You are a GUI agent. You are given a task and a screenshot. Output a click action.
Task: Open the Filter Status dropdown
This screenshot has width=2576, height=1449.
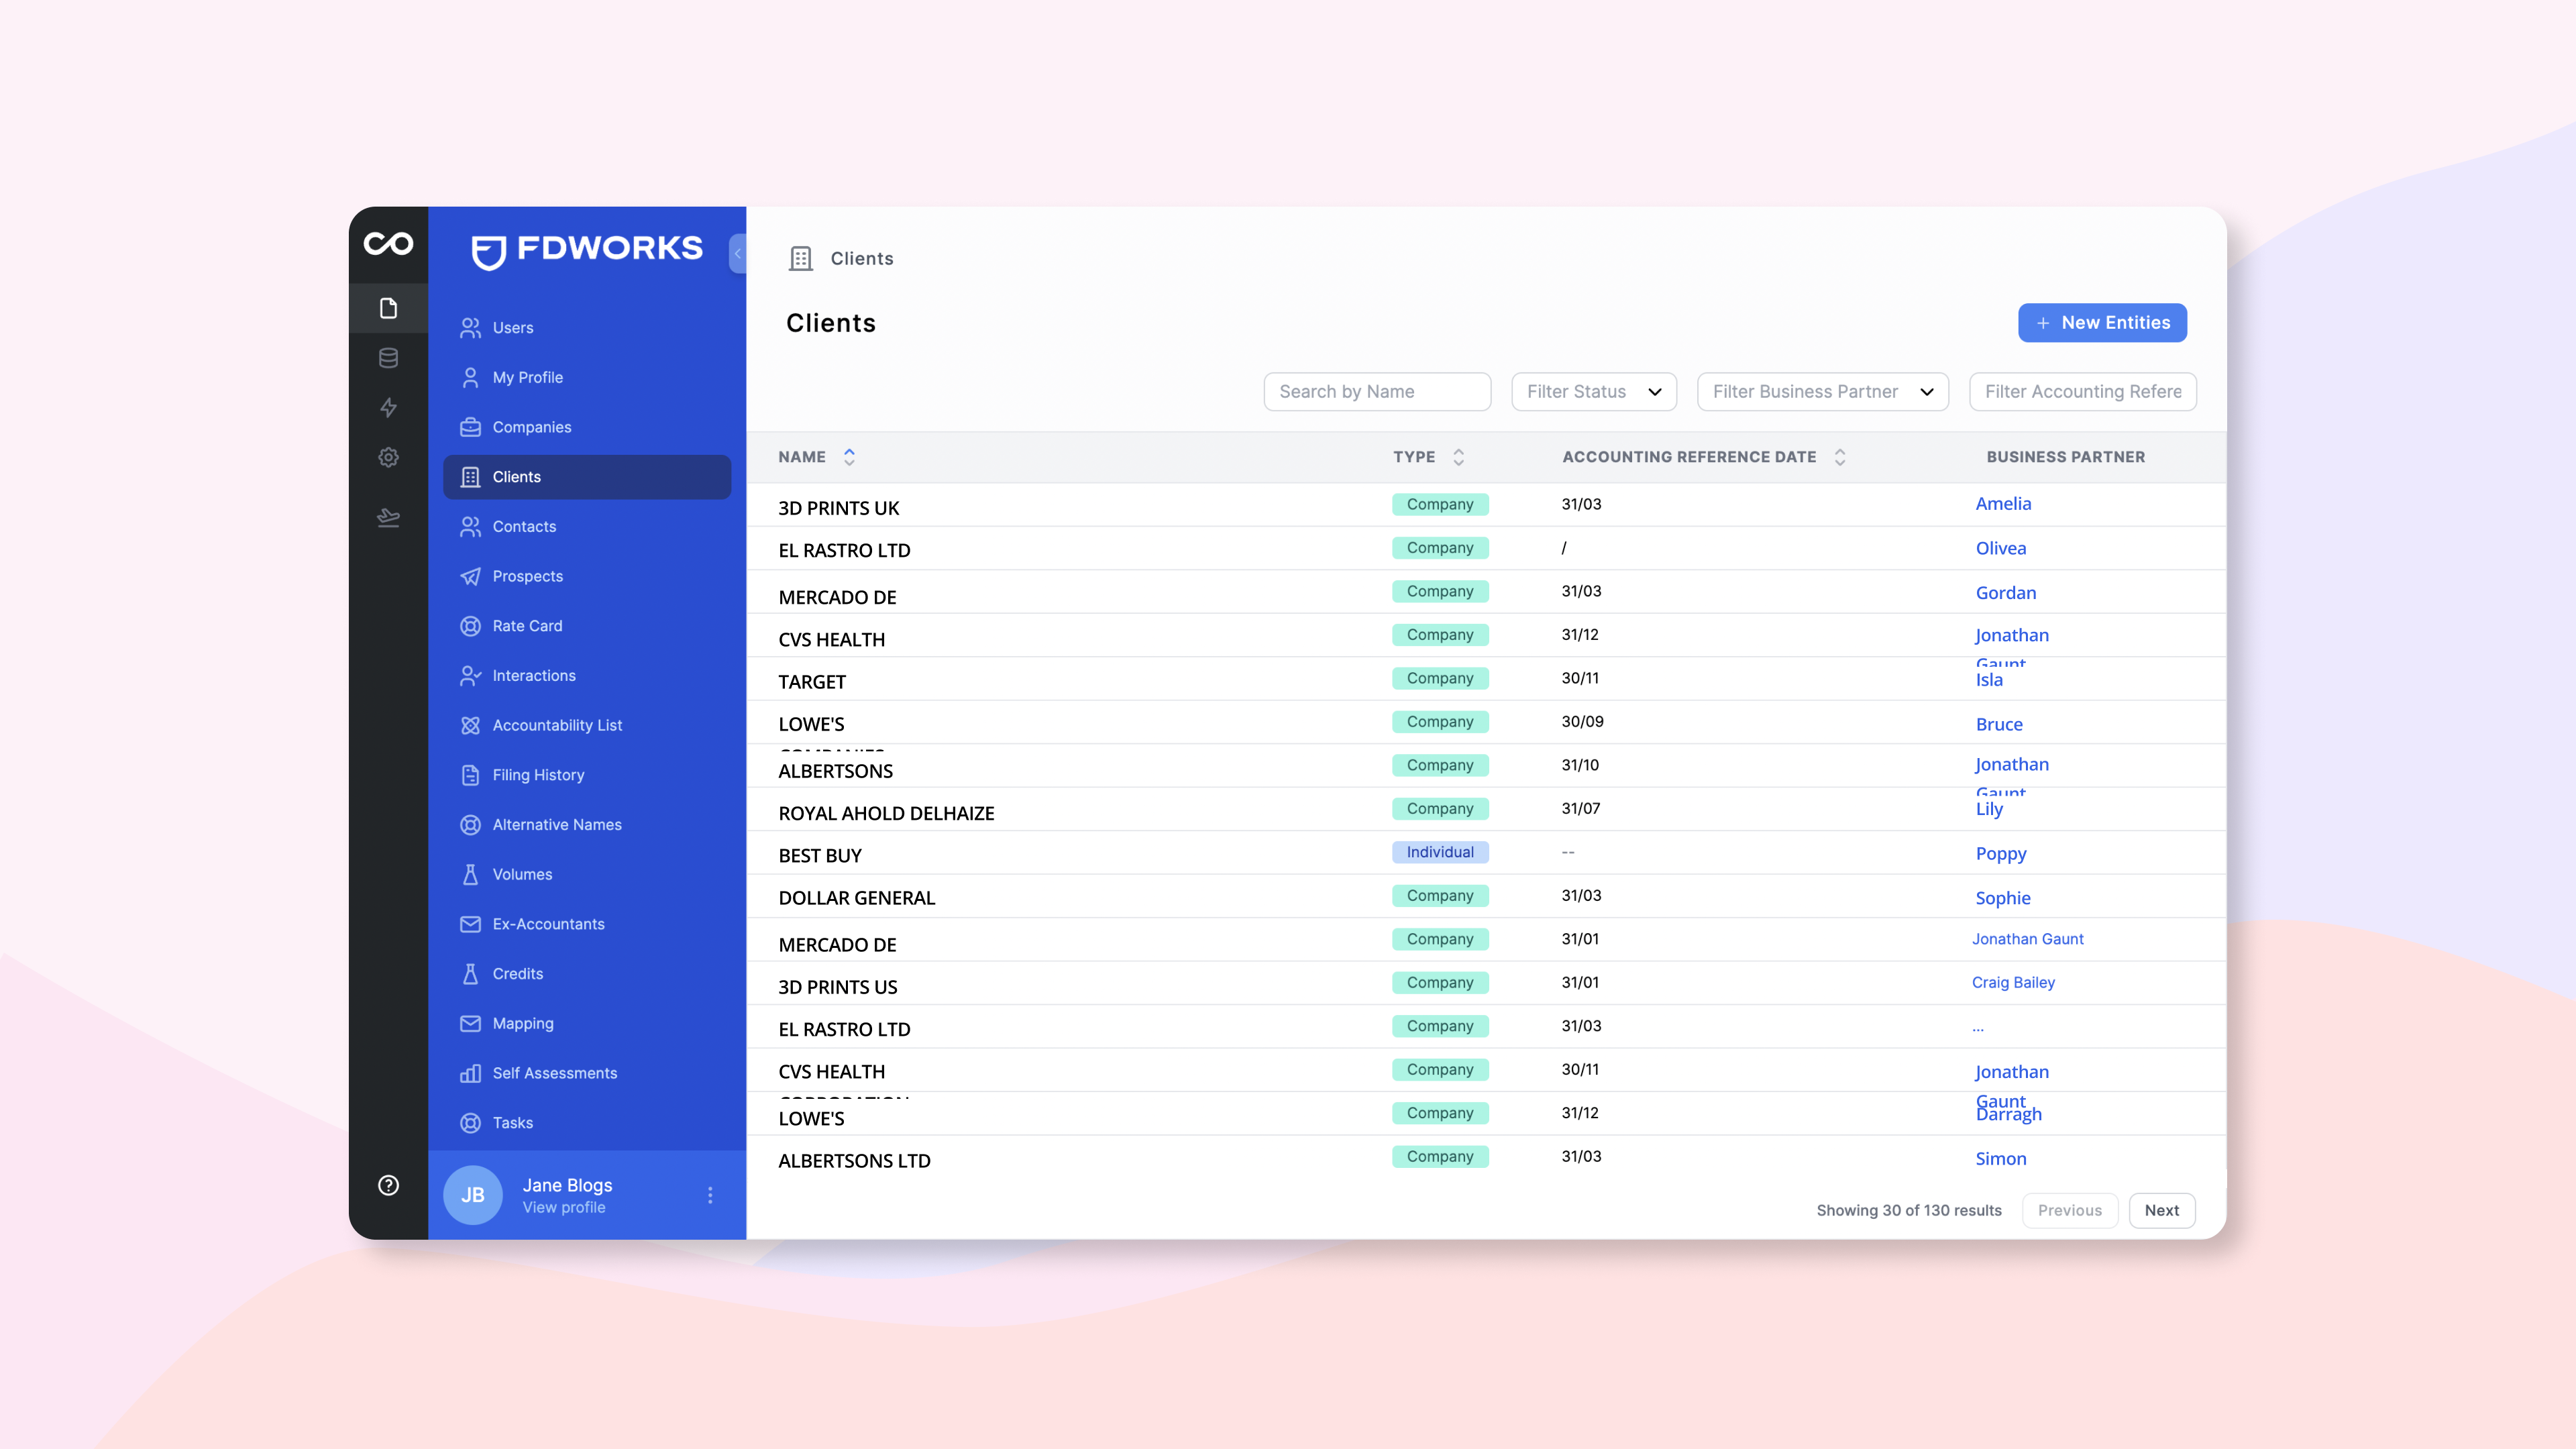[1594, 392]
